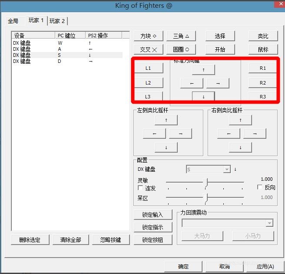Click the 三角 triangle button
The height and width of the screenshot is (274, 285).
point(181,36)
